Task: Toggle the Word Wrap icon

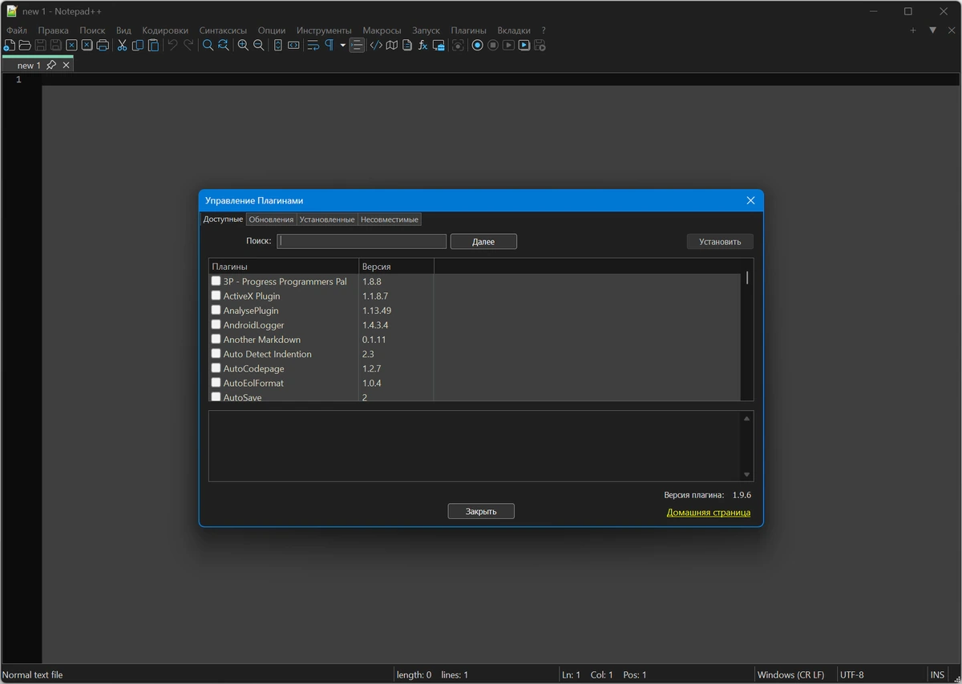Action: click(313, 46)
